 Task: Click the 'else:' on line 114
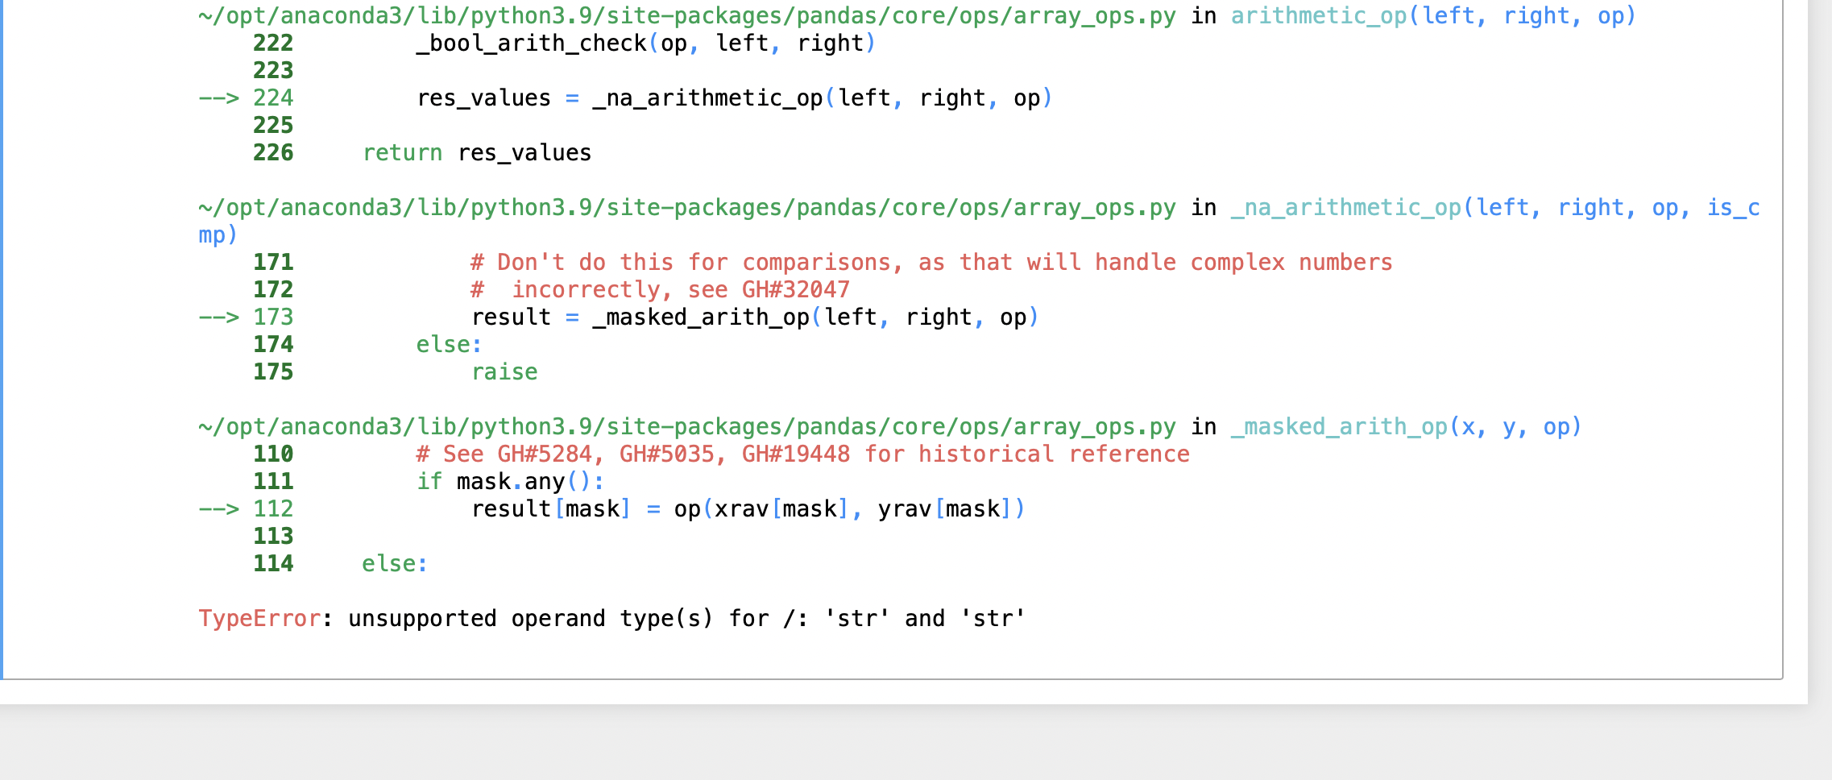pyautogui.click(x=395, y=564)
